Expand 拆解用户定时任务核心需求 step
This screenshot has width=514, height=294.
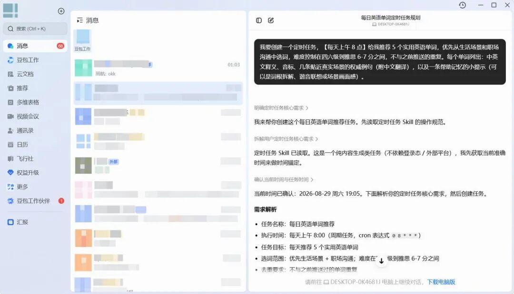[286, 139]
